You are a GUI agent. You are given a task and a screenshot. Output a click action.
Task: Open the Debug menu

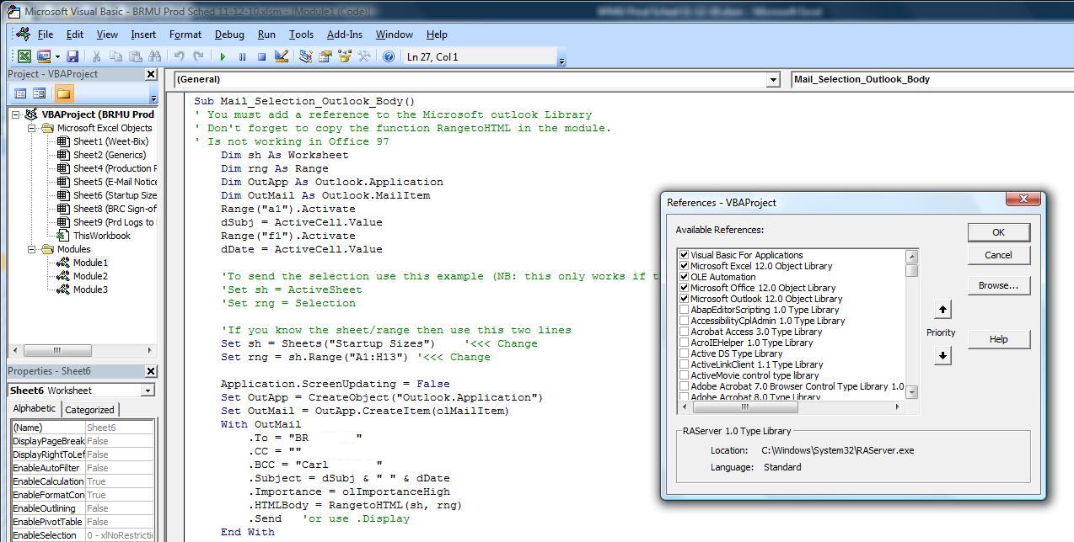point(229,35)
